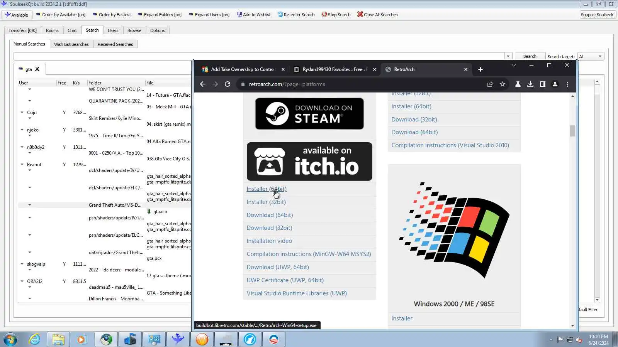Click the Soulseek Search button
Image resolution: width=618 pixels, height=347 pixels.
(x=530, y=56)
